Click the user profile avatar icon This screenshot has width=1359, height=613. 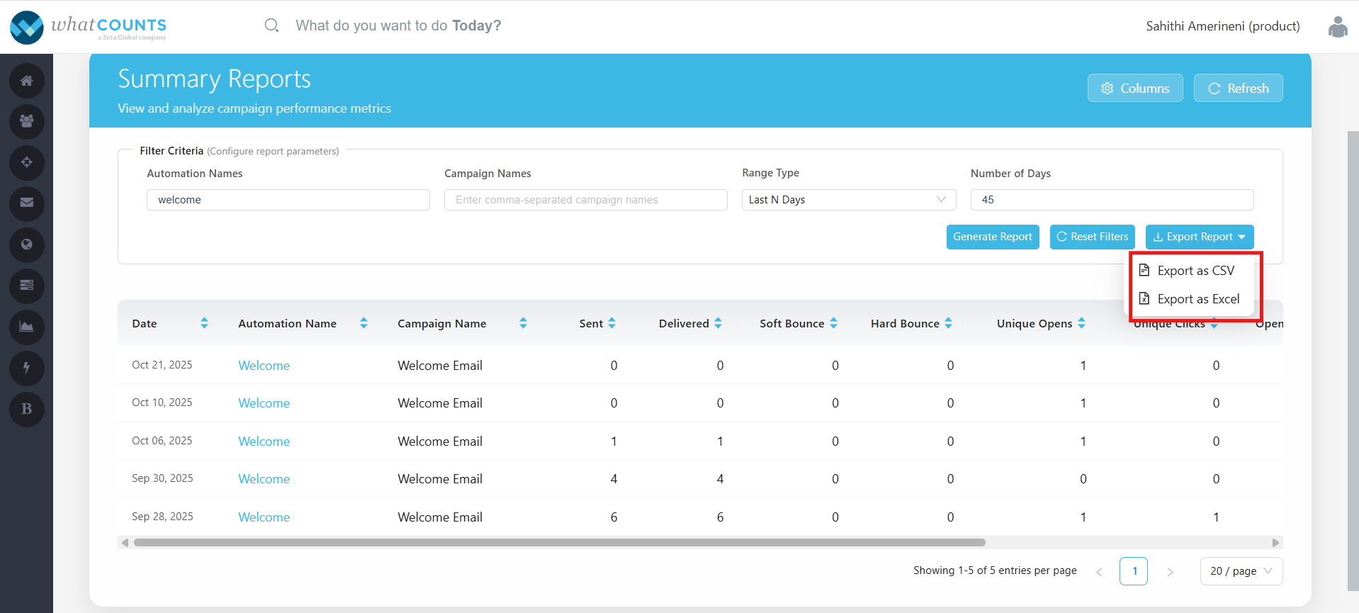click(x=1337, y=27)
